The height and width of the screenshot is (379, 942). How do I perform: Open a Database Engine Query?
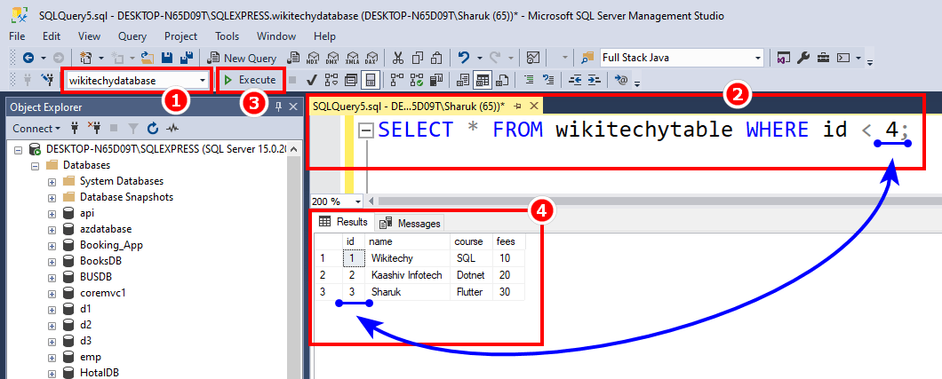293,59
